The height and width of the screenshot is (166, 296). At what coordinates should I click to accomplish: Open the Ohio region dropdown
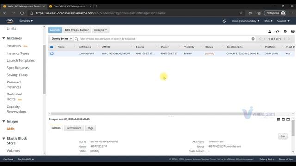click(x=268, y=21)
